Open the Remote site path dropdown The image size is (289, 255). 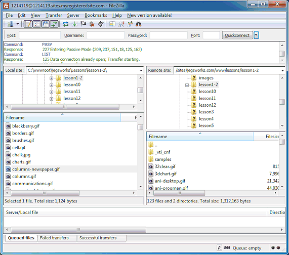point(282,70)
